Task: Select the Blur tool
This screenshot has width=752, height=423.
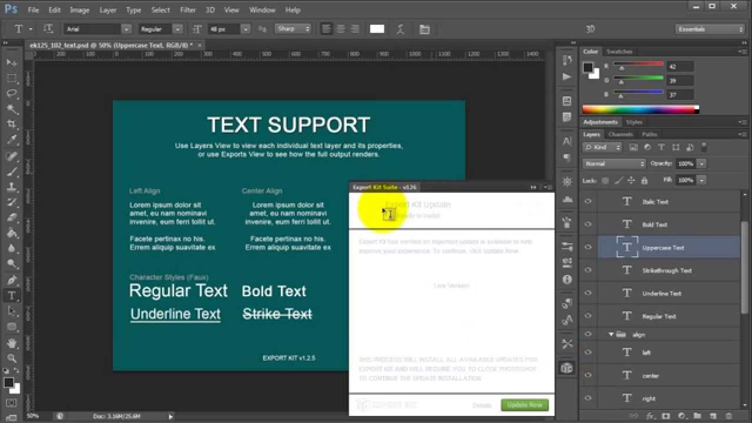Action: point(11,248)
